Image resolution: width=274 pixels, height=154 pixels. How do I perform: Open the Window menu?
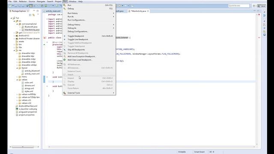click(x=72, y=1)
